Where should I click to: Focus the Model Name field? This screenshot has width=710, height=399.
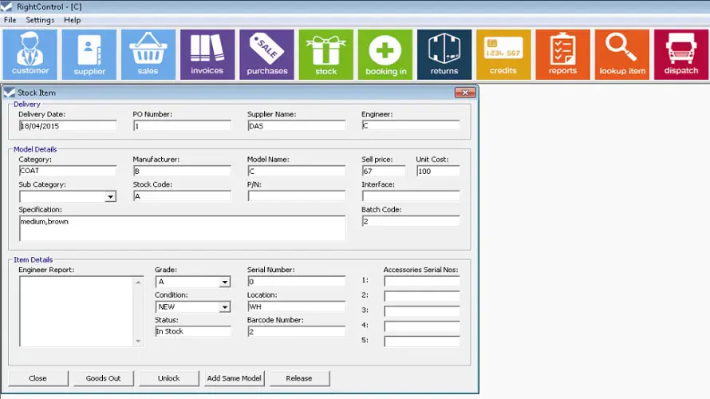297,172
